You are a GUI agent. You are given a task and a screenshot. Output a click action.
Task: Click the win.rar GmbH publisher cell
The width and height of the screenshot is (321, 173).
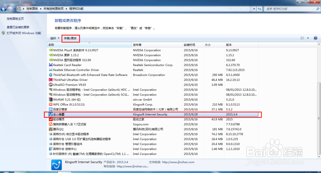(x=142, y=99)
